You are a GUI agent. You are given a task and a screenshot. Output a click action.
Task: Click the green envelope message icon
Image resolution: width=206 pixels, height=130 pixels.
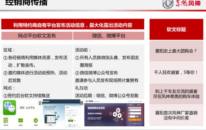[21, 120]
